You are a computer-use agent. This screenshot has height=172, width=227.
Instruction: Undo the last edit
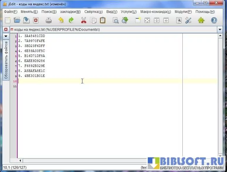[61, 20]
